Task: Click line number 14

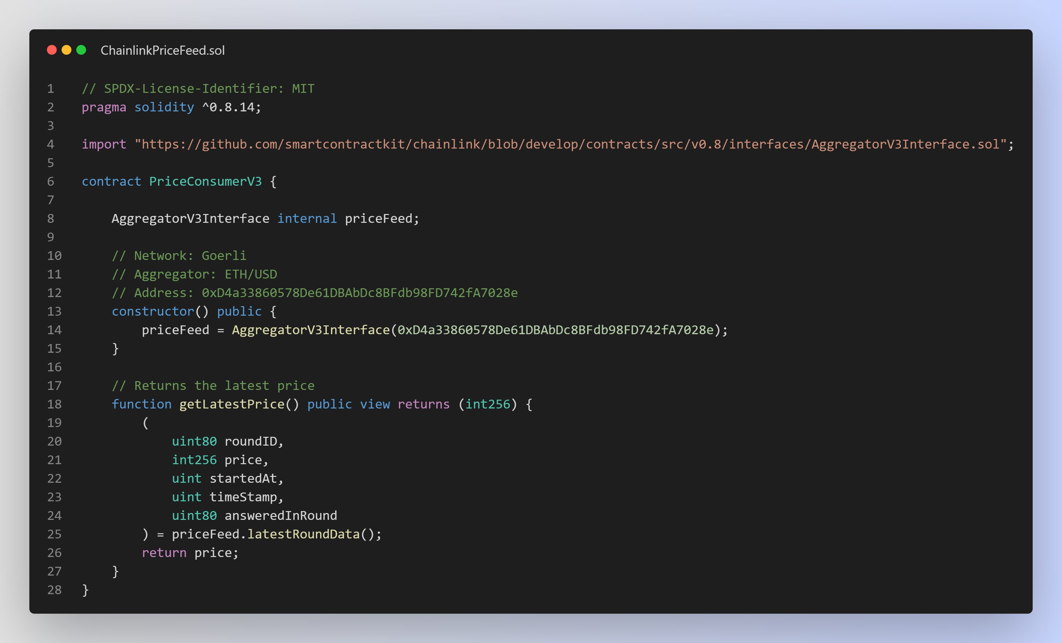Action: pos(54,329)
